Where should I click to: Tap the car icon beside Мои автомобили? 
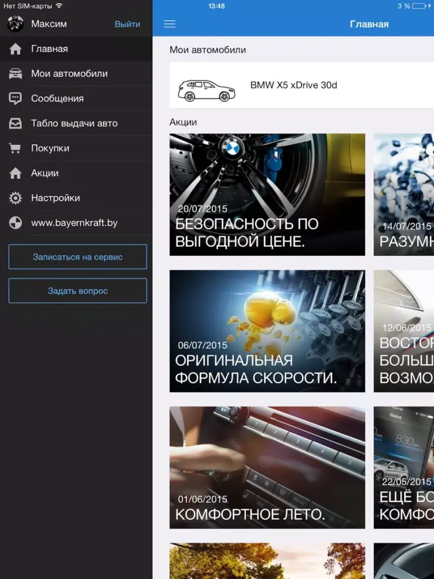tap(16, 74)
